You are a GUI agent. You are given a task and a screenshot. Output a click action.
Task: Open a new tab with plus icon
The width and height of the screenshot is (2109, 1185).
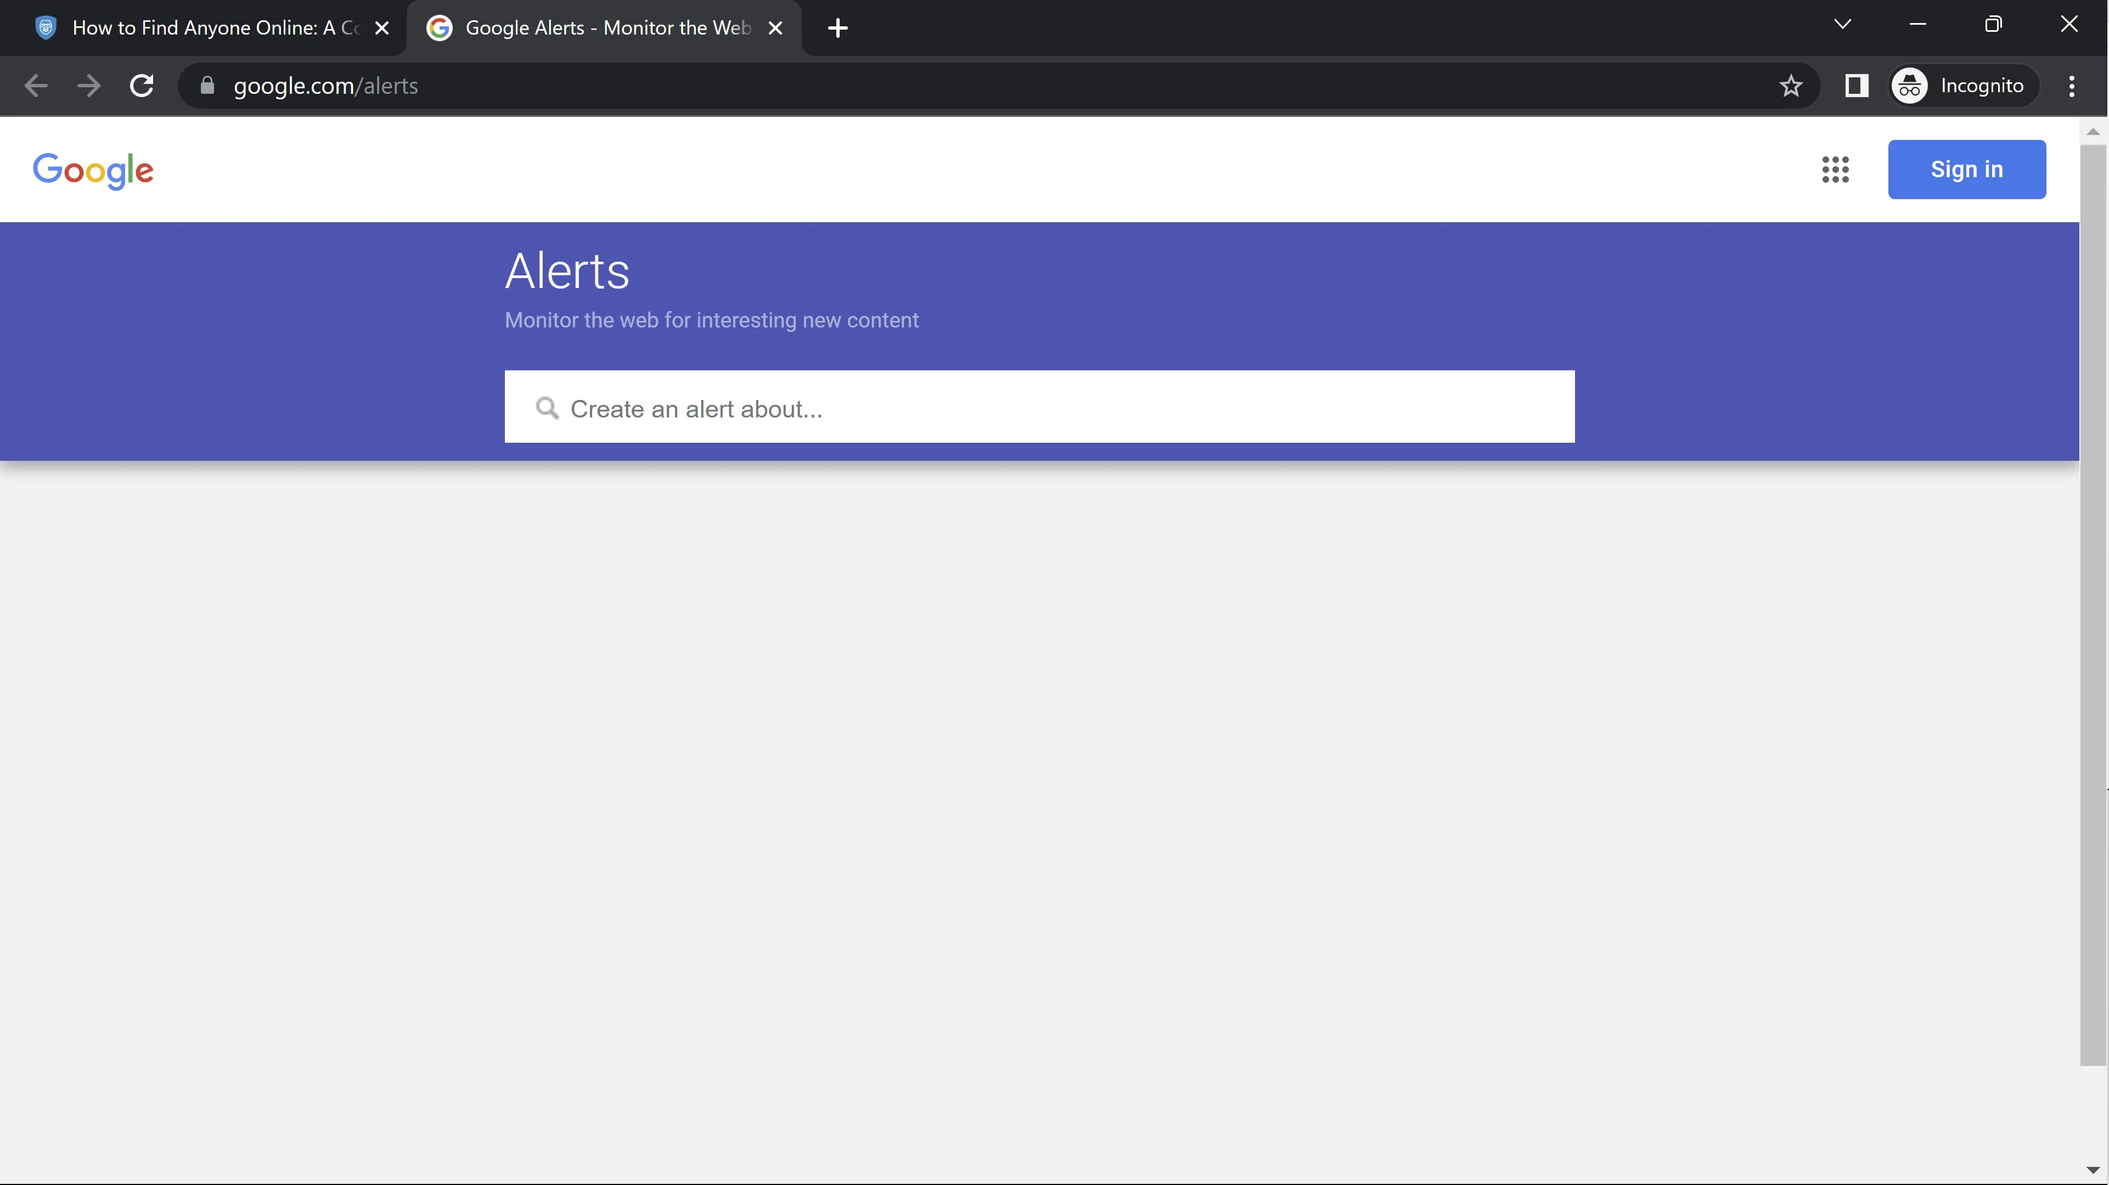[x=837, y=28]
